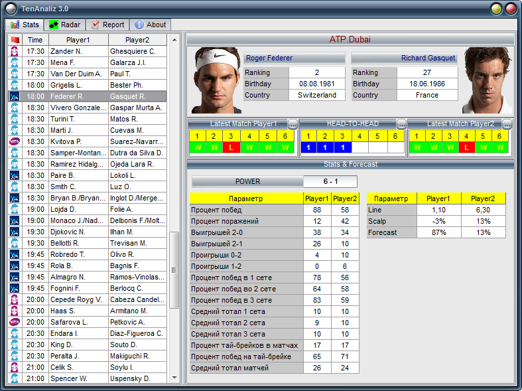Close the TenAnaliz window with red button
Viewport: 522px width, 391px height.
[x=511, y=9]
